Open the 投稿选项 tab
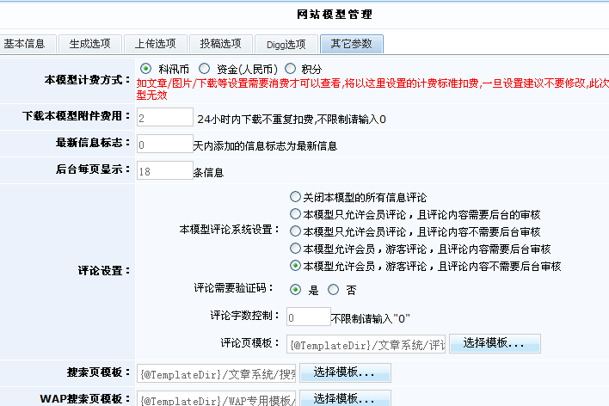Image resolution: width=609 pixels, height=406 pixels. coord(220,44)
